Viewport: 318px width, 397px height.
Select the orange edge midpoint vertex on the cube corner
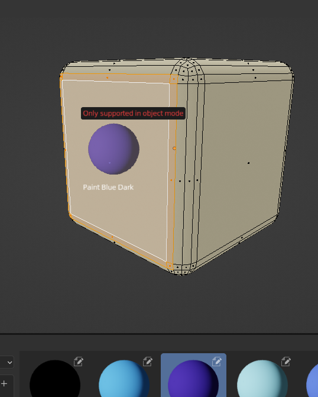point(174,148)
